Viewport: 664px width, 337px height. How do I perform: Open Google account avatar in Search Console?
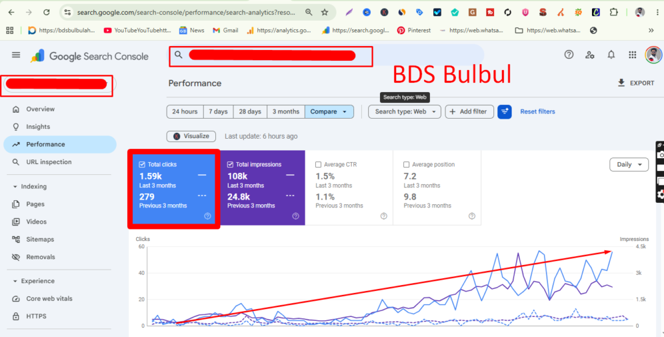(653, 55)
